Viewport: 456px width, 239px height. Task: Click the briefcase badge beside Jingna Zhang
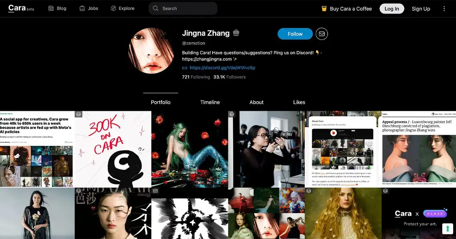[236, 33]
